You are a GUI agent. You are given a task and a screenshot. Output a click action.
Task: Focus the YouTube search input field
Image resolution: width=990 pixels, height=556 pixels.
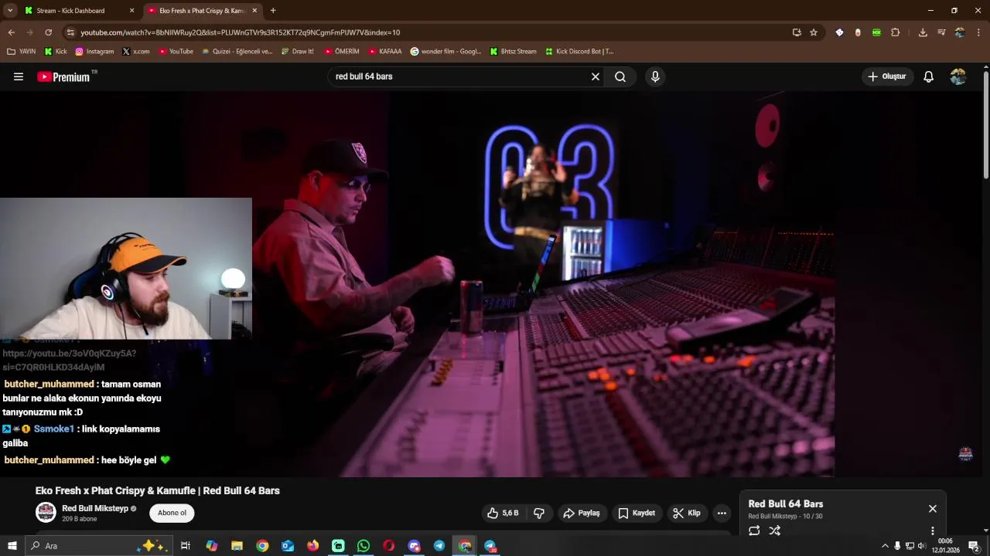click(460, 76)
